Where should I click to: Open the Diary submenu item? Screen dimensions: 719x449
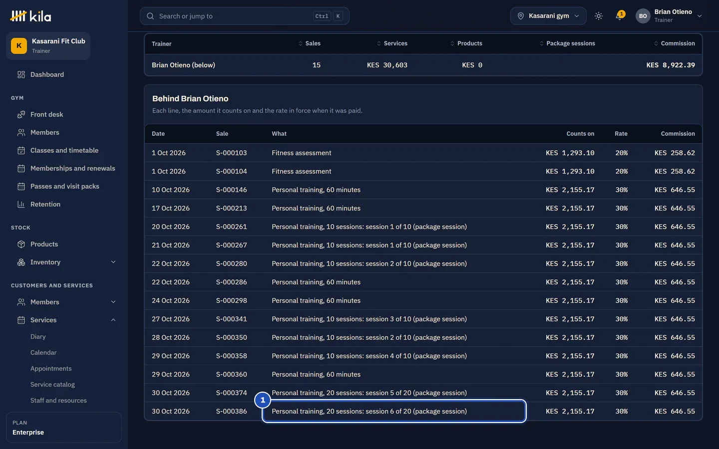click(38, 337)
